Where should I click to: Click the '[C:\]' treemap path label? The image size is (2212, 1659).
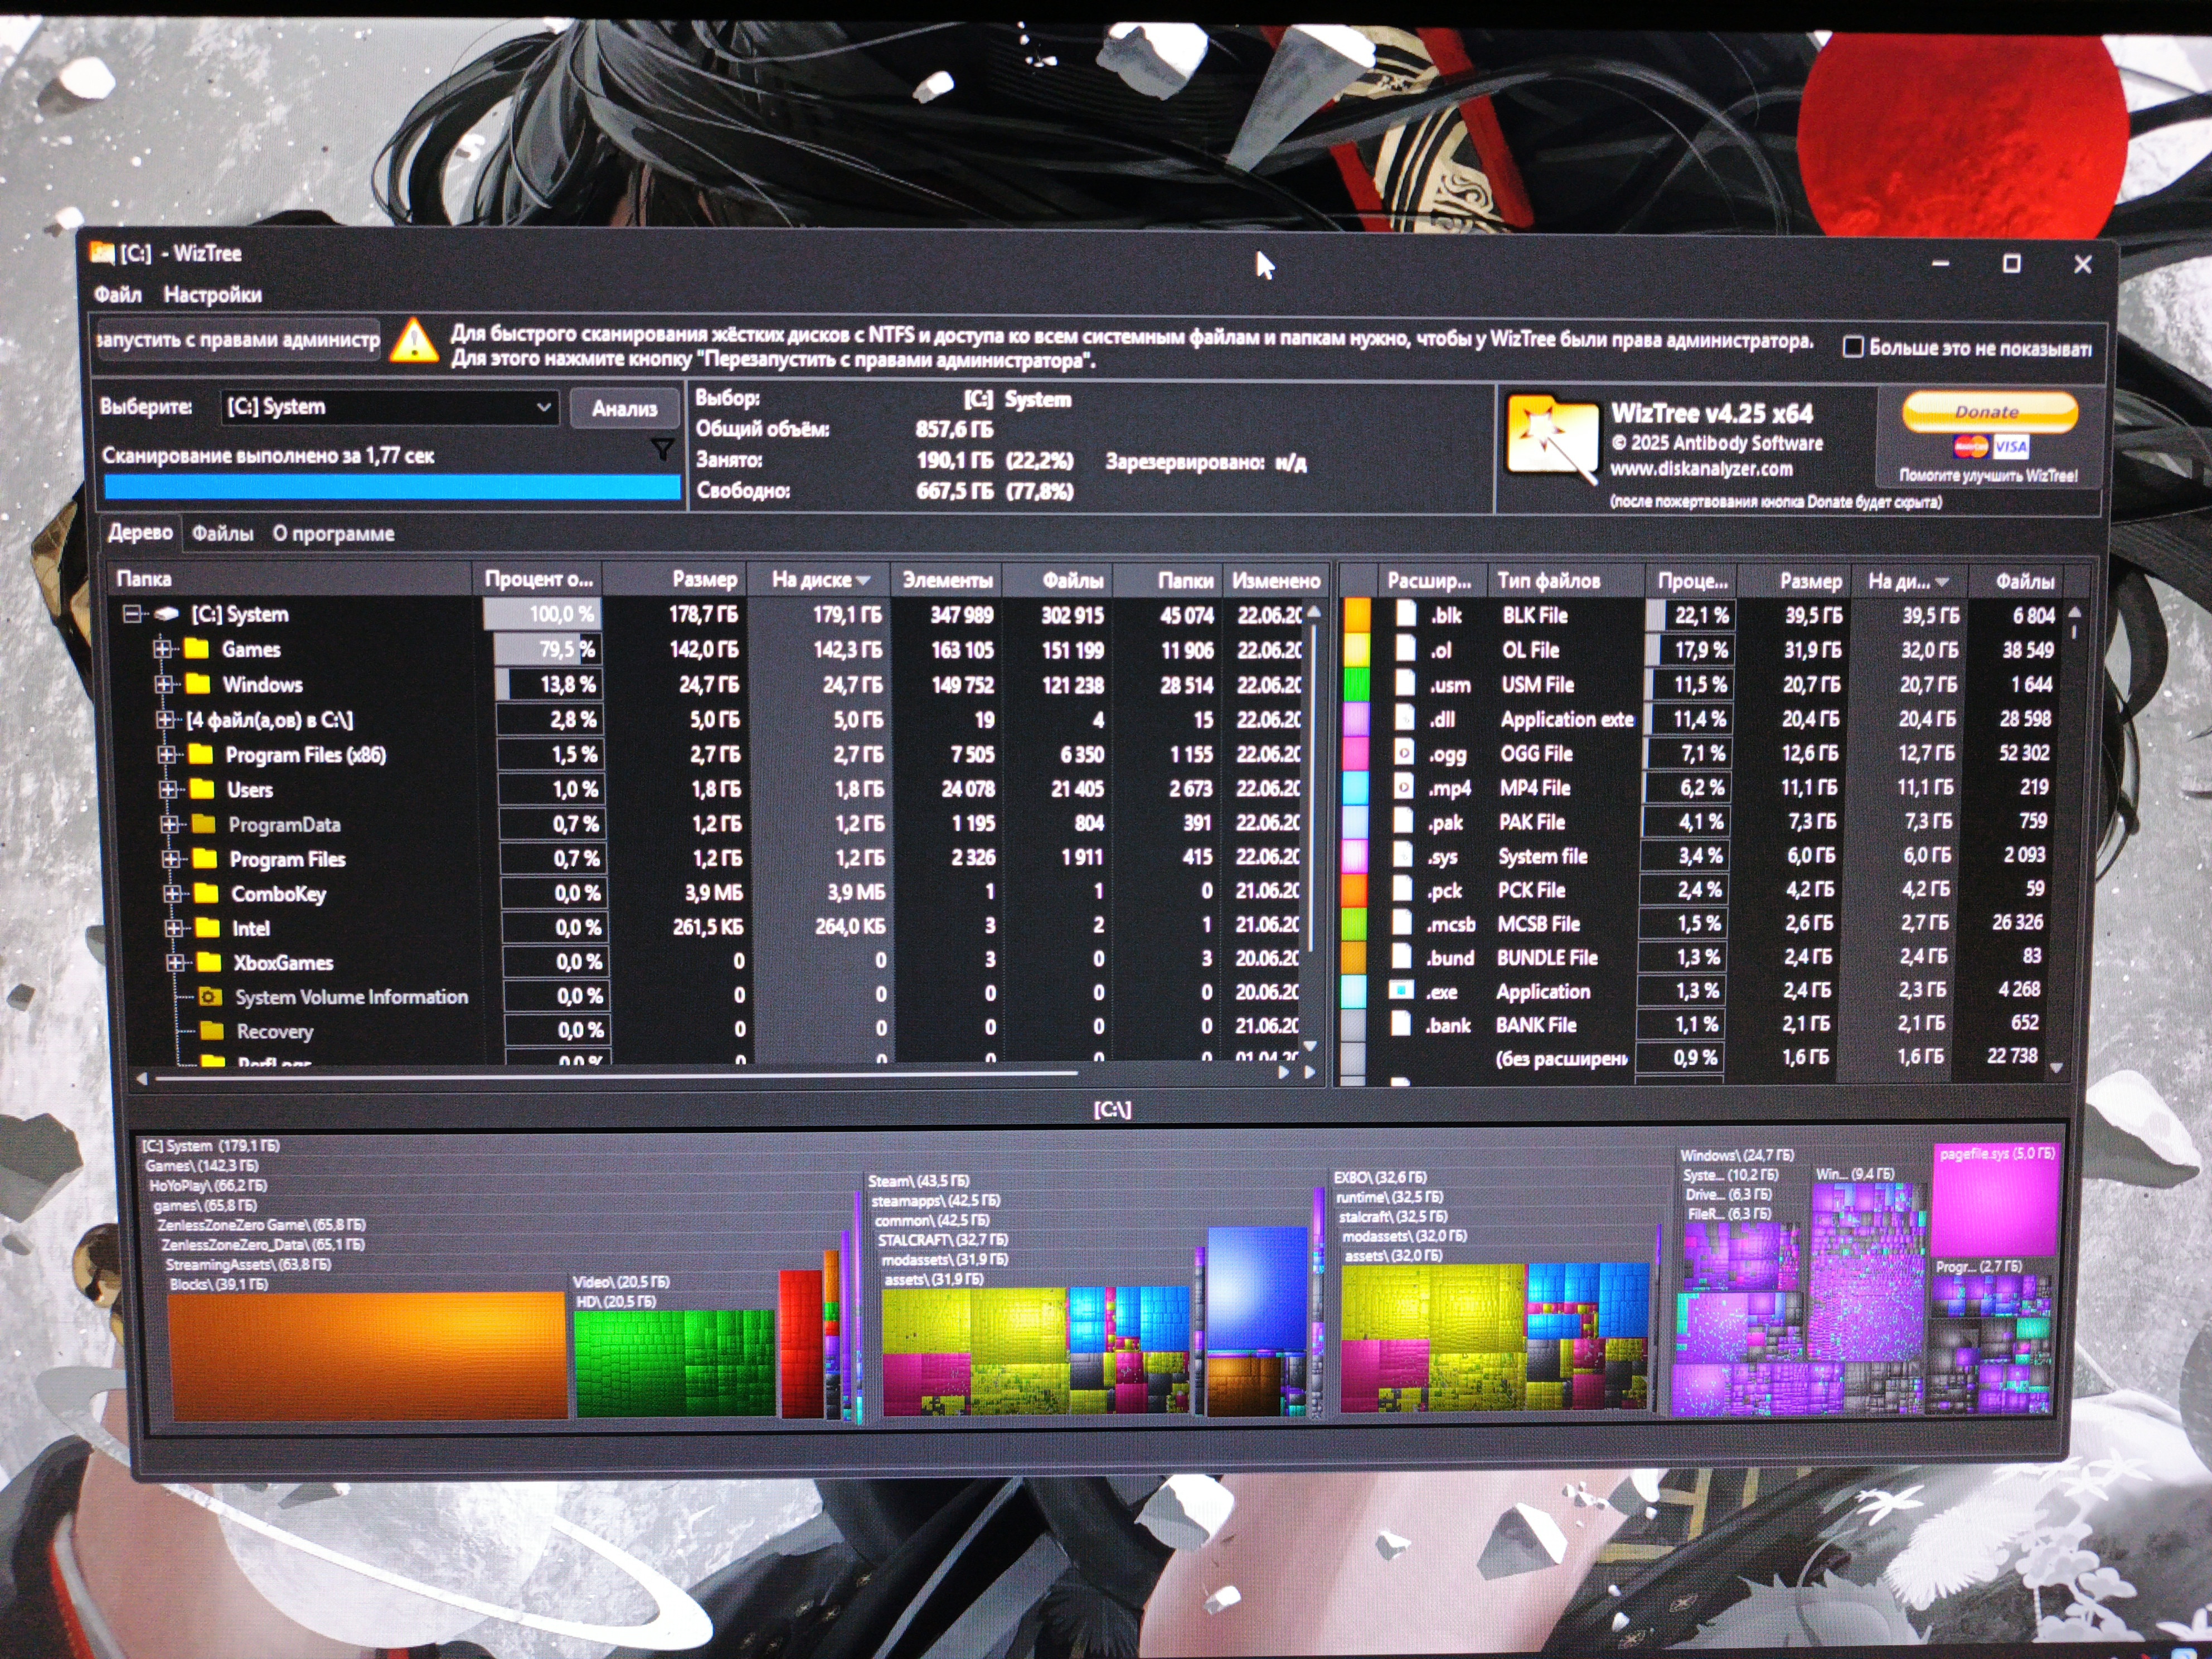click(1111, 1109)
